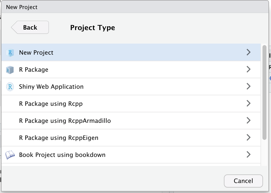
Task: Click the New Project R cube icon
Action: click(x=10, y=52)
